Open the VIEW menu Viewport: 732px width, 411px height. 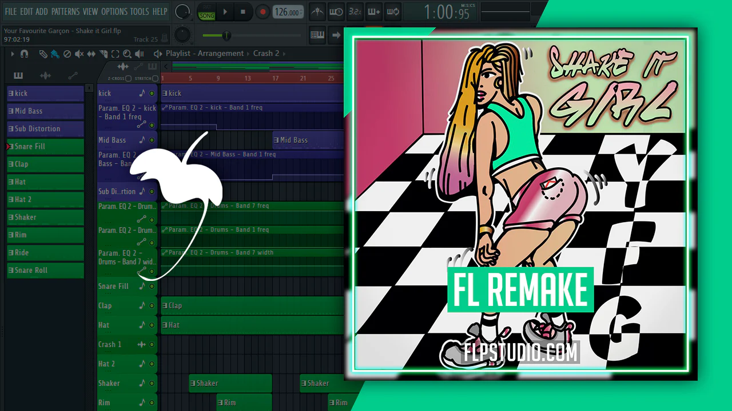click(90, 11)
